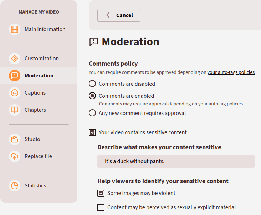Select 'Comments are disabled' radio option
The image size is (261, 215).
(x=92, y=84)
